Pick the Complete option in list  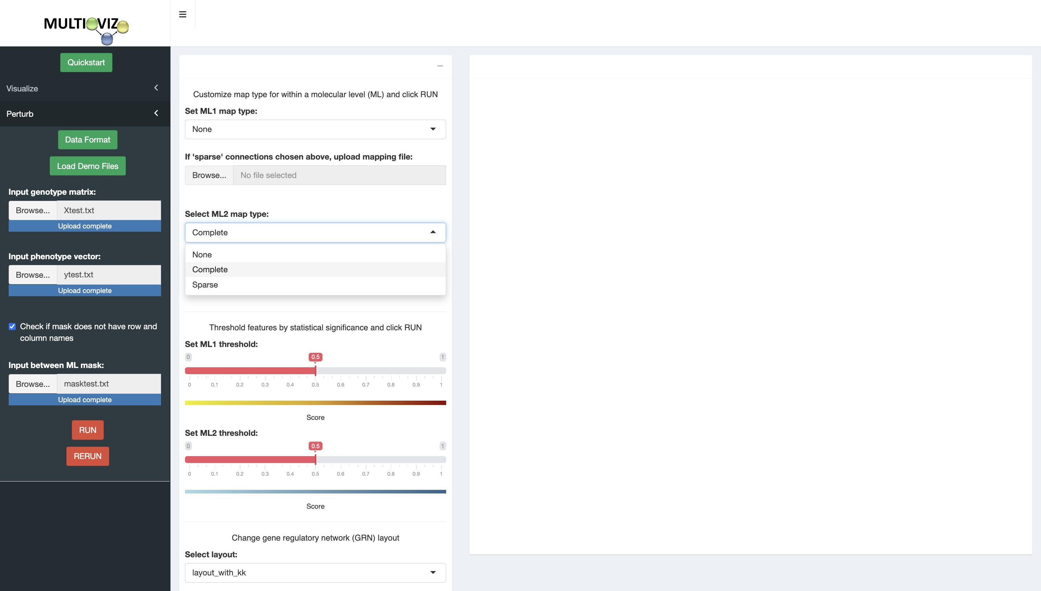tap(210, 269)
